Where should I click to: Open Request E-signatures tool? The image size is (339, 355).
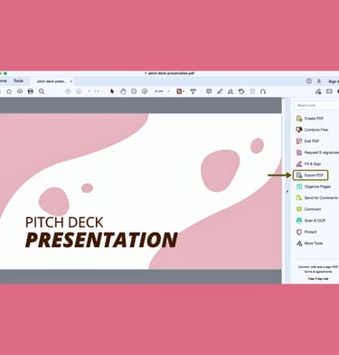pyautogui.click(x=317, y=152)
